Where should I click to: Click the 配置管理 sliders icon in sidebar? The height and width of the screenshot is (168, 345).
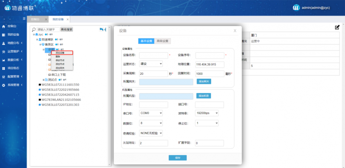[x=3, y=77]
